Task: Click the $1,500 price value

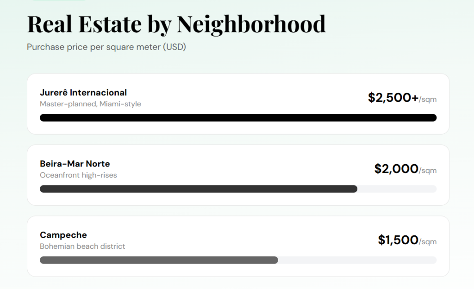Action: [398, 240]
